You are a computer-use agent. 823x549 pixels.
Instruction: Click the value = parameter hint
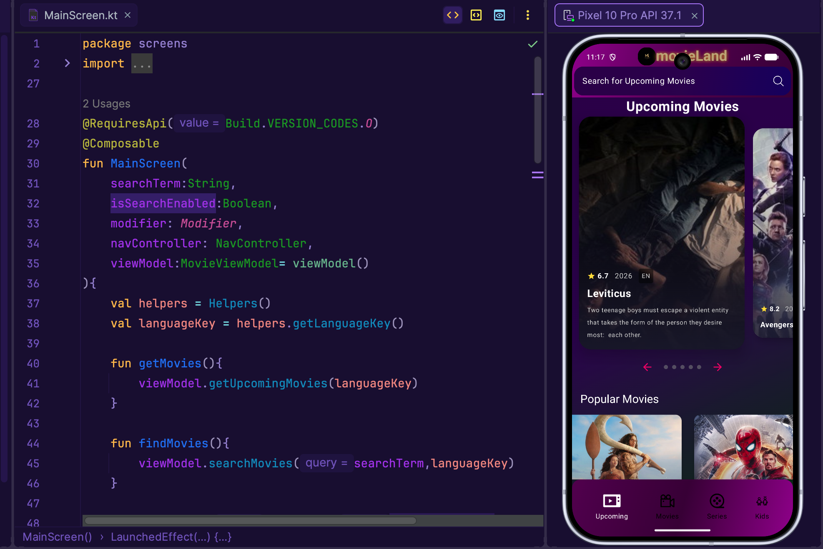pyautogui.click(x=199, y=123)
